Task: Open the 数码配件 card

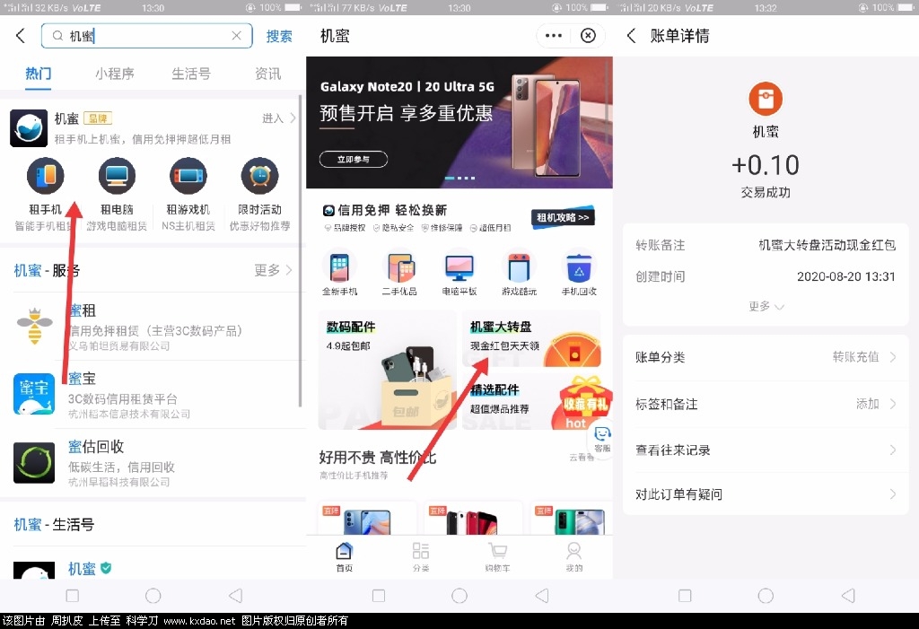Action: coord(388,370)
